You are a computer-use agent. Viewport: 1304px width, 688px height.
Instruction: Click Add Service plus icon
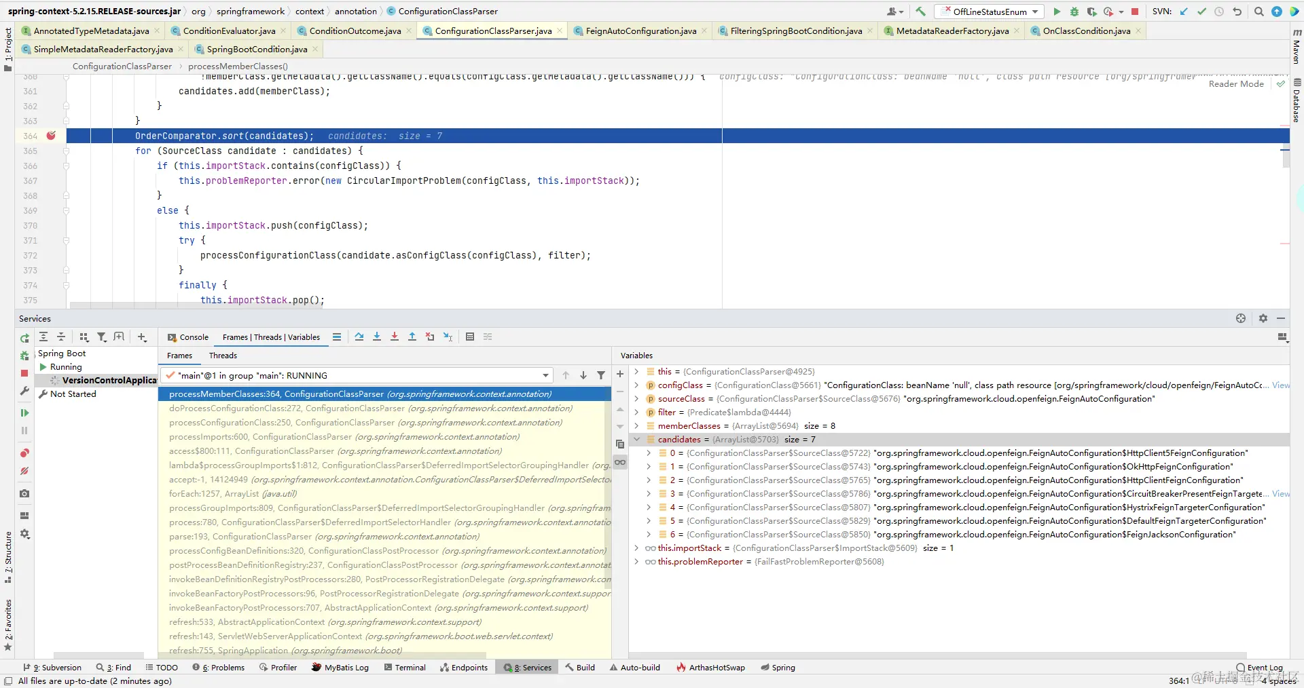tap(142, 337)
